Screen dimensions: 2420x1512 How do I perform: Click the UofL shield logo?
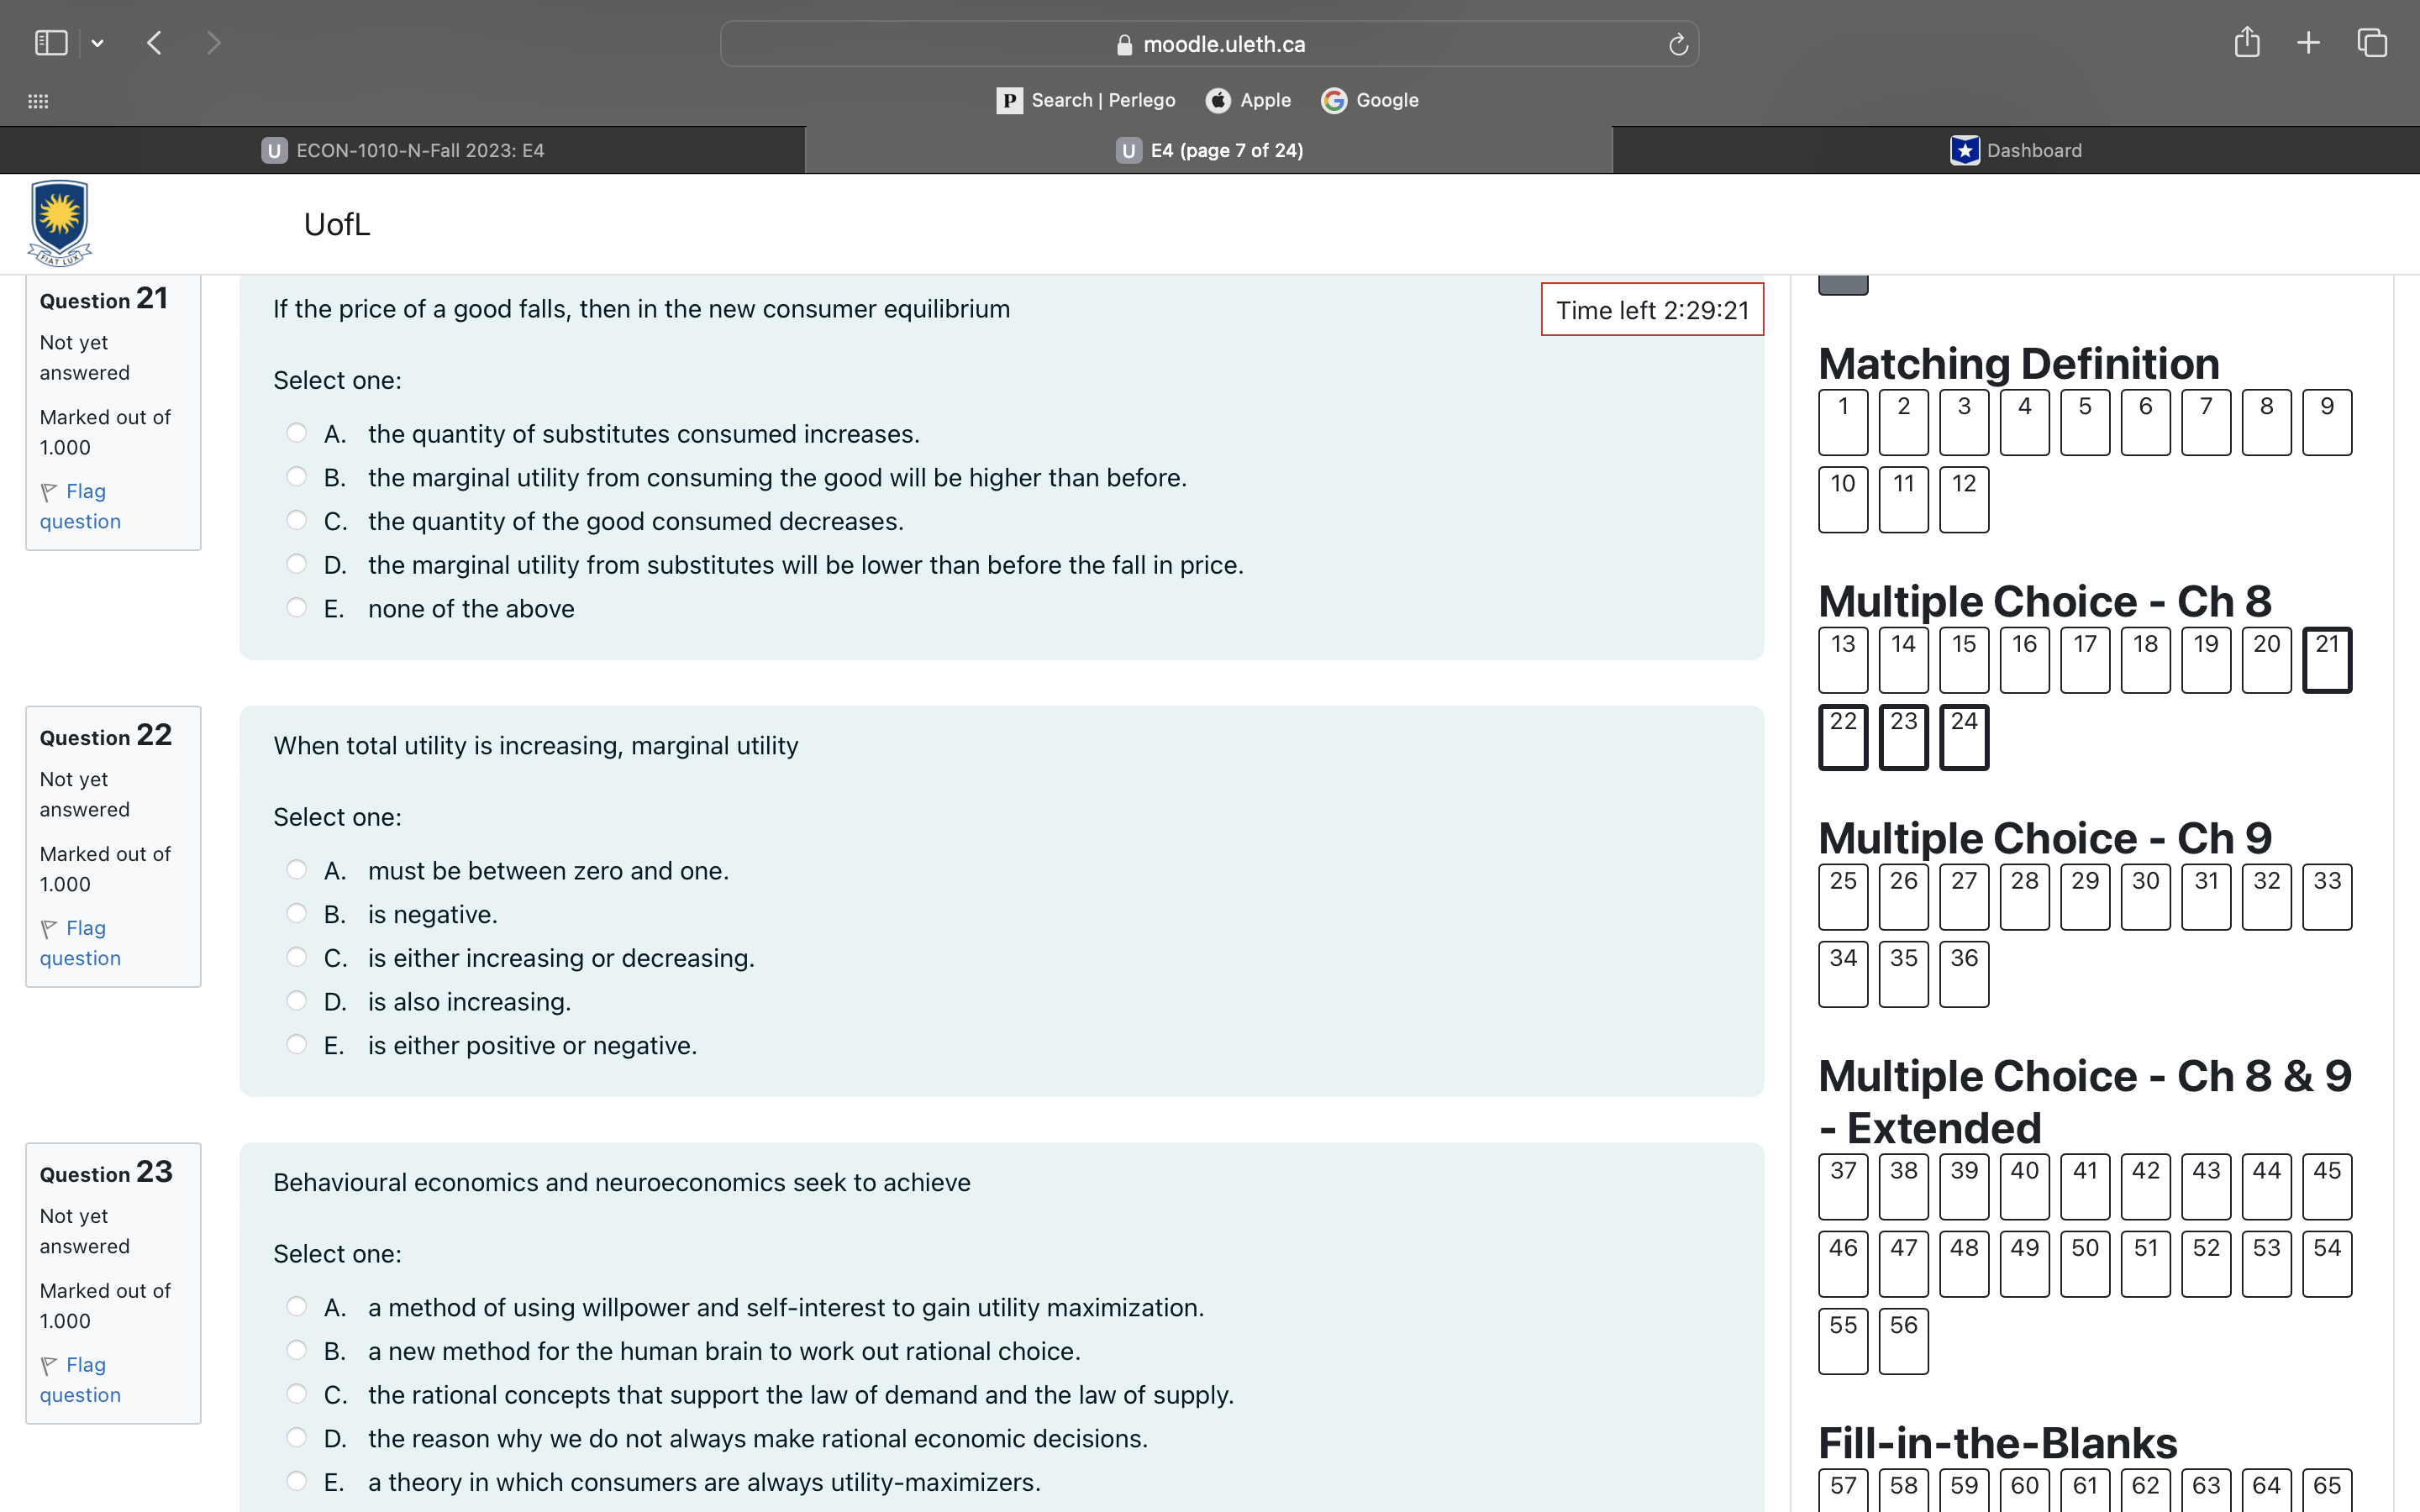point(60,223)
